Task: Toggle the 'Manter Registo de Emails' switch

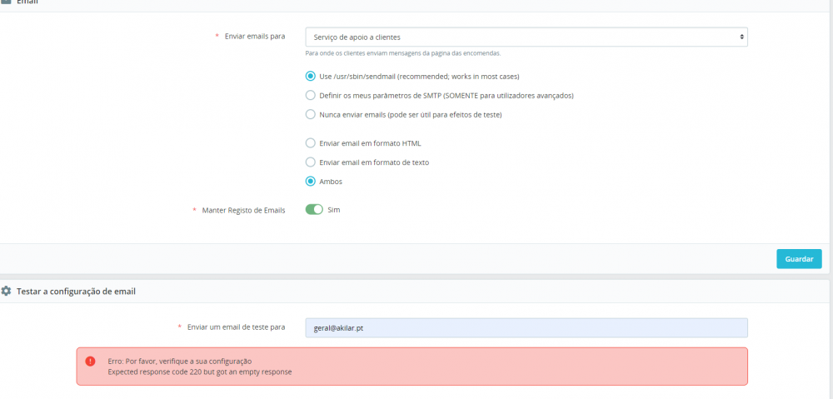Action: pos(314,210)
